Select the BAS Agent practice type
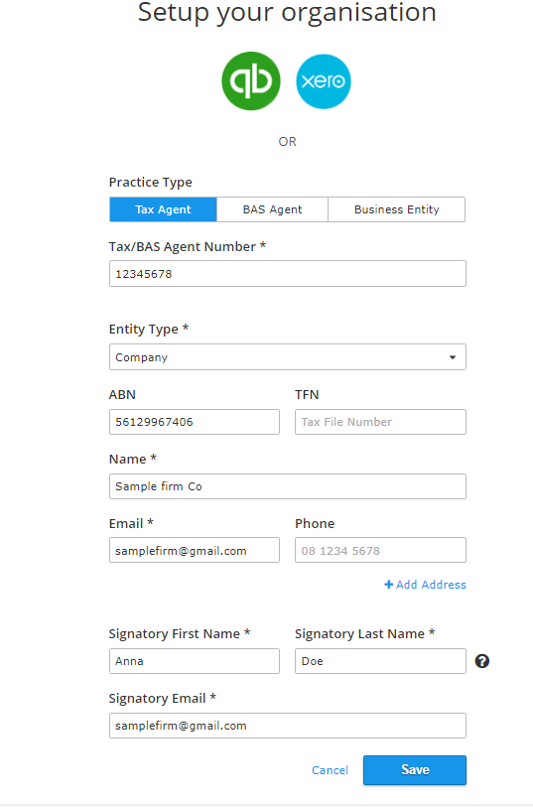The image size is (533, 807). click(x=272, y=209)
